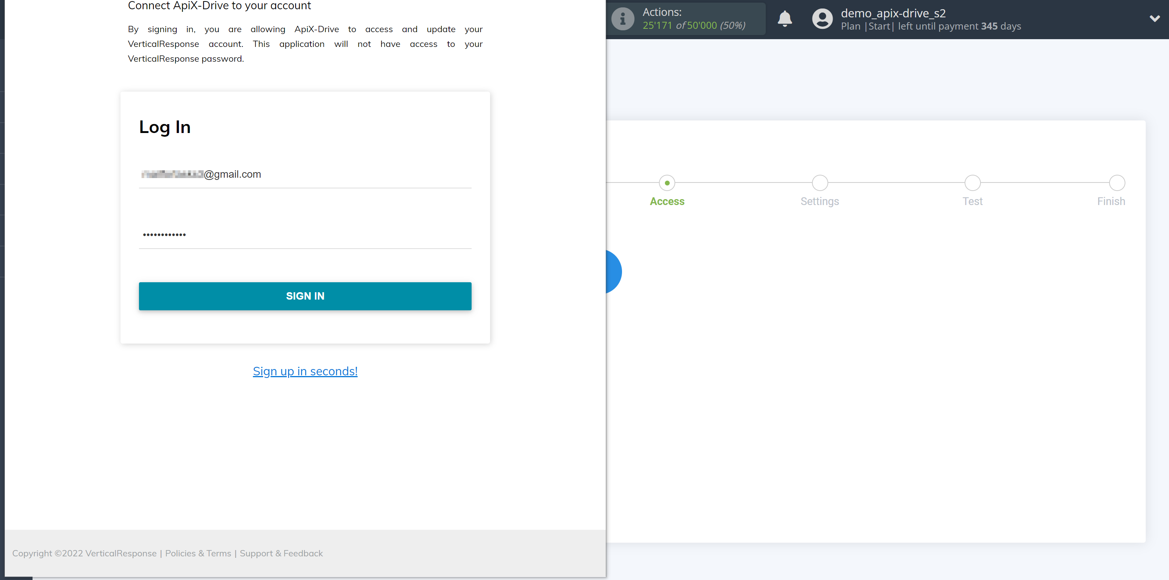Click the Settings step circle indicator
The height and width of the screenshot is (580, 1169).
[820, 182]
